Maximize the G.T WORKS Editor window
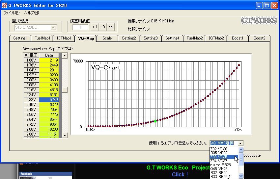Screen dimensions: 280x179 [x=267, y=6]
